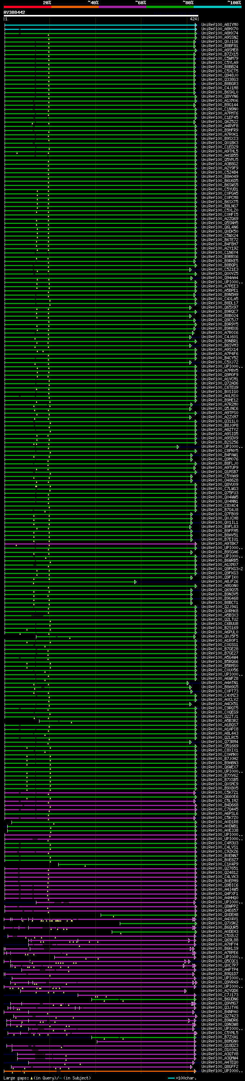Image resolution: width=245 pixels, height=1081 pixels.
Task: Click UniRef100_C6BUU8 label
Action: [x=220, y=624]
